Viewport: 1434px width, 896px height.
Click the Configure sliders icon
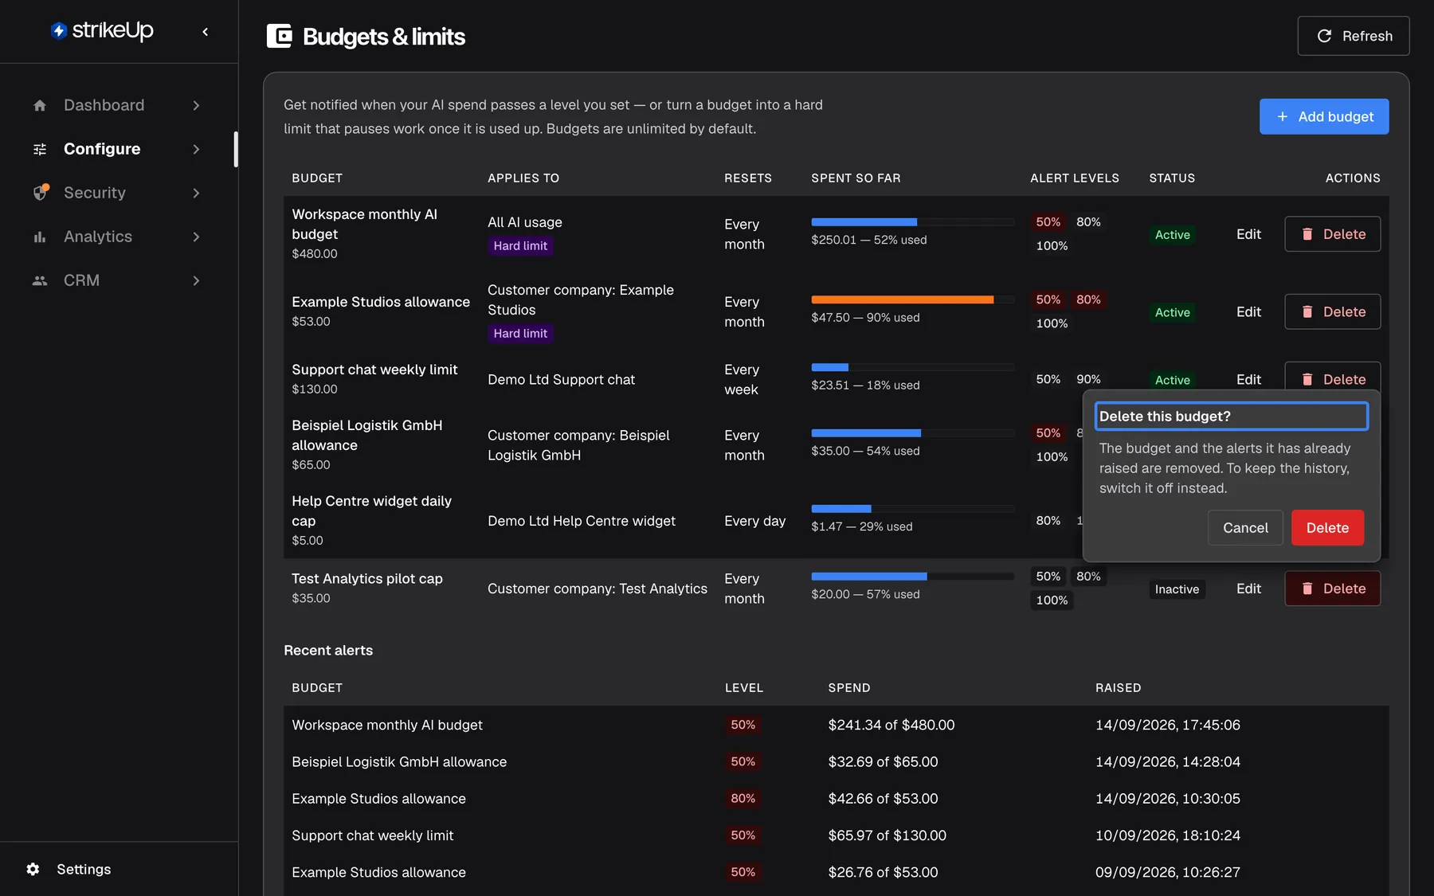40,149
